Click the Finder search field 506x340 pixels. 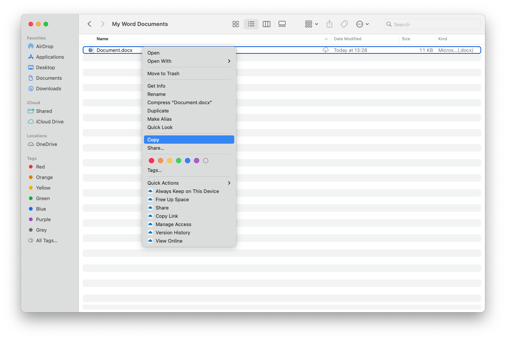pos(432,24)
